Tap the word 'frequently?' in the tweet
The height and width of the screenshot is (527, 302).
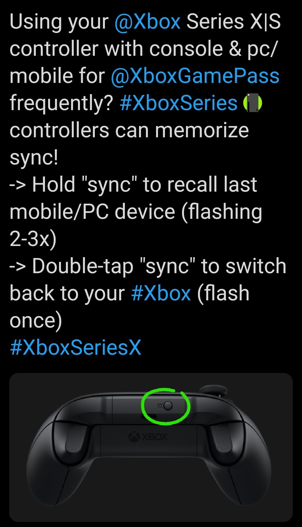coord(61,103)
